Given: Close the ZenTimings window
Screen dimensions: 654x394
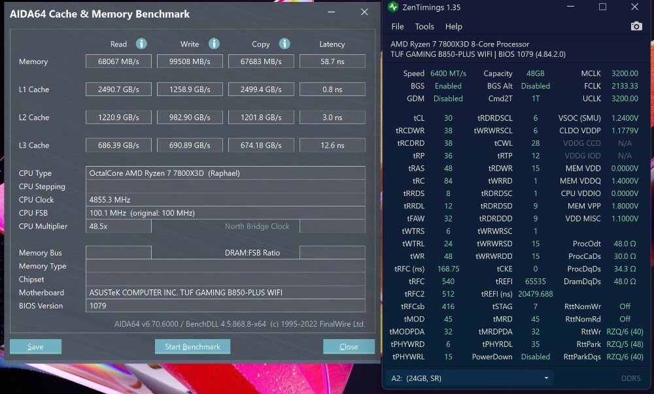Looking at the screenshot, I should coord(634,7).
